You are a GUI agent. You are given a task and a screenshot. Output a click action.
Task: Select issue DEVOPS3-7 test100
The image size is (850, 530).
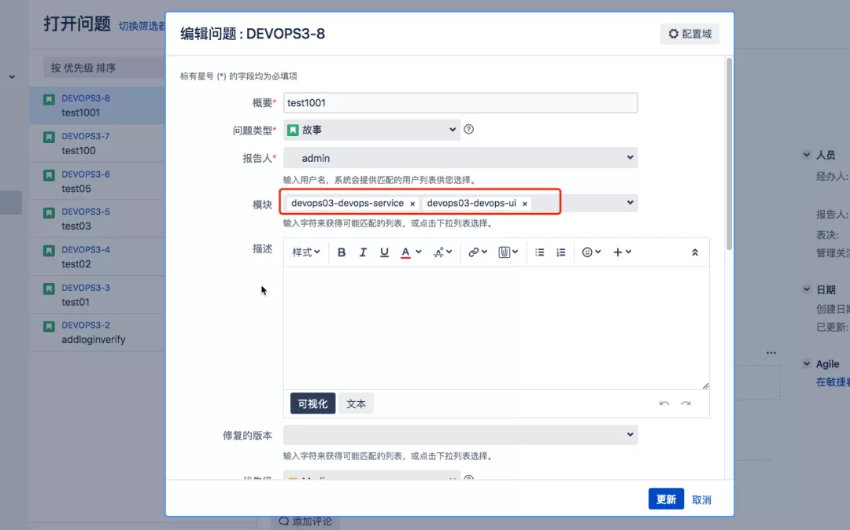point(97,143)
